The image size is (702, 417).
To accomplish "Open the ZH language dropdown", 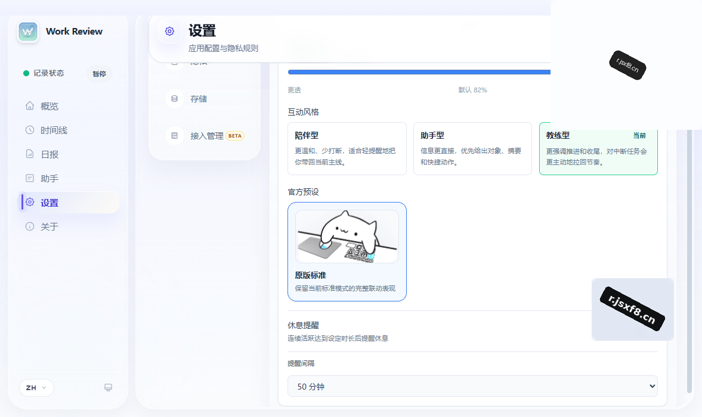I will (x=36, y=387).
